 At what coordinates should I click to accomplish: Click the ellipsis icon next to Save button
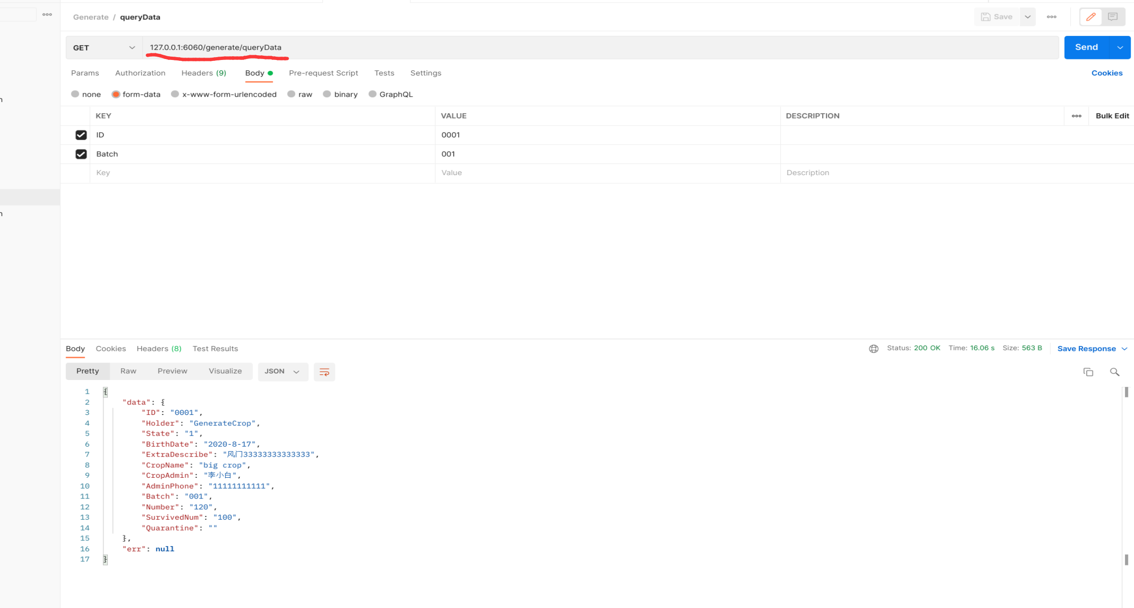click(1051, 17)
